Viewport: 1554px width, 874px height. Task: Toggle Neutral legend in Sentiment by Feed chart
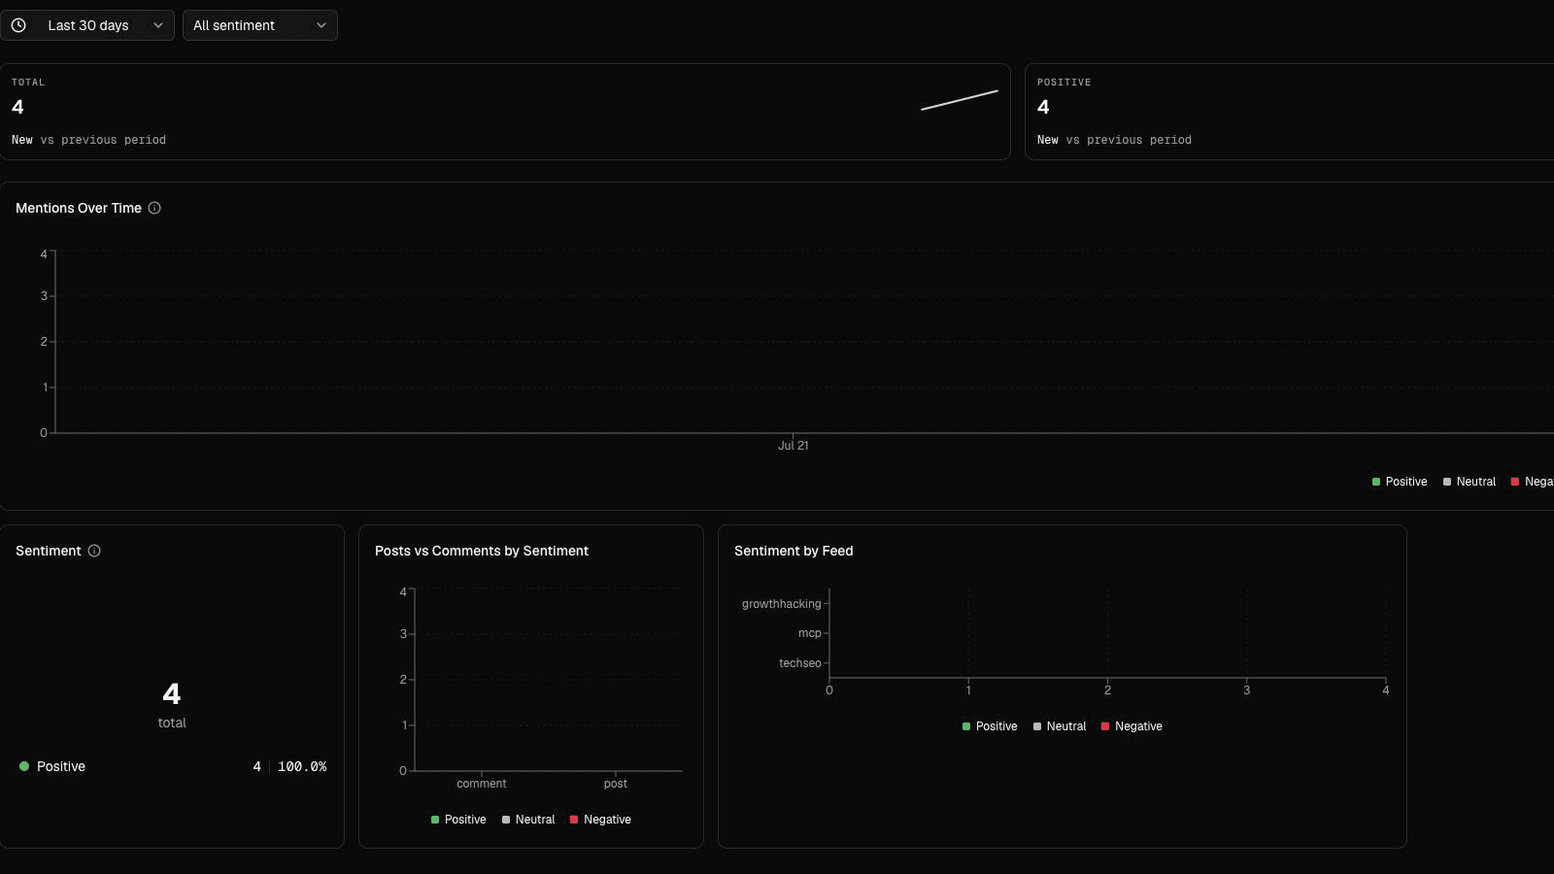tap(1060, 726)
